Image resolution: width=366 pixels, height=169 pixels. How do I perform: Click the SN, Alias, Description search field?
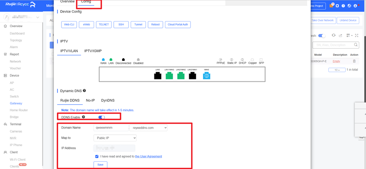tap(335, 45)
